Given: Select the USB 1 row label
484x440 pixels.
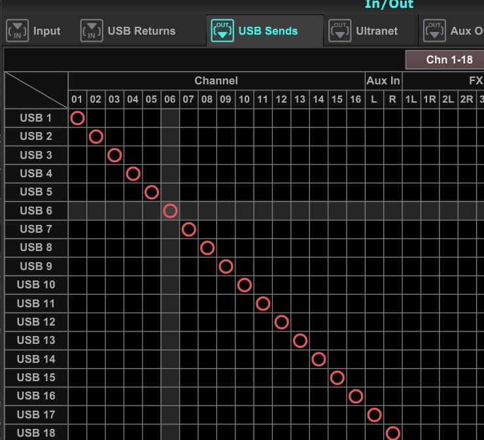Looking at the screenshot, I should [x=36, y=118].
